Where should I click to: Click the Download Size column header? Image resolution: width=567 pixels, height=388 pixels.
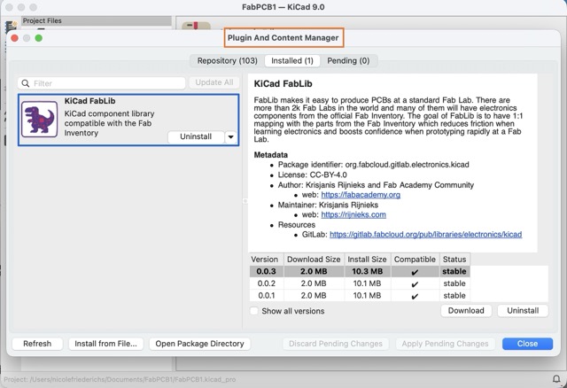click(314, 260)
